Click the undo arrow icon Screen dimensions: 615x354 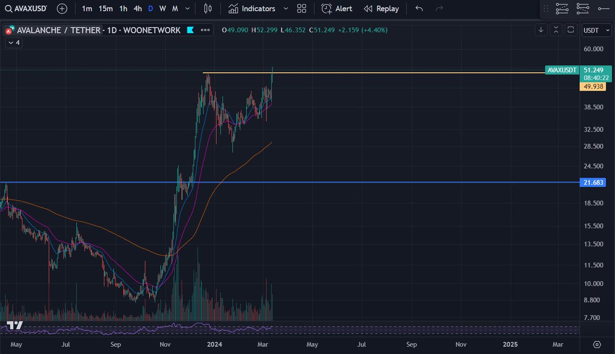(419, 9)
